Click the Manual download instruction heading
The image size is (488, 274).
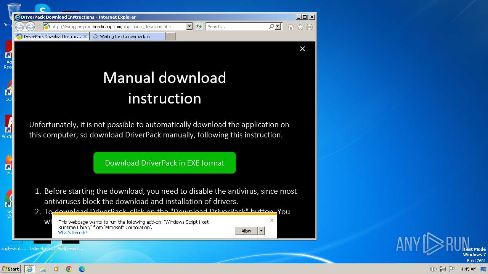point(165,88)
